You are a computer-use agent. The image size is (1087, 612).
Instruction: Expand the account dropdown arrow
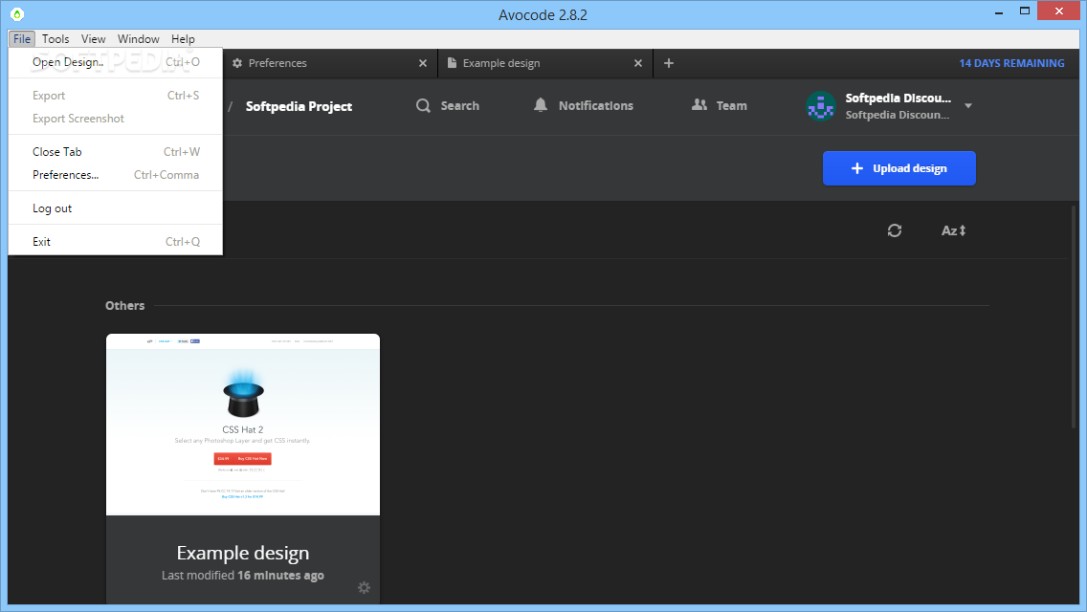point(968,106)
